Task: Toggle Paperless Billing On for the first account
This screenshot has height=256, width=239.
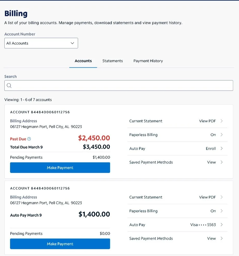Action: 213,135
